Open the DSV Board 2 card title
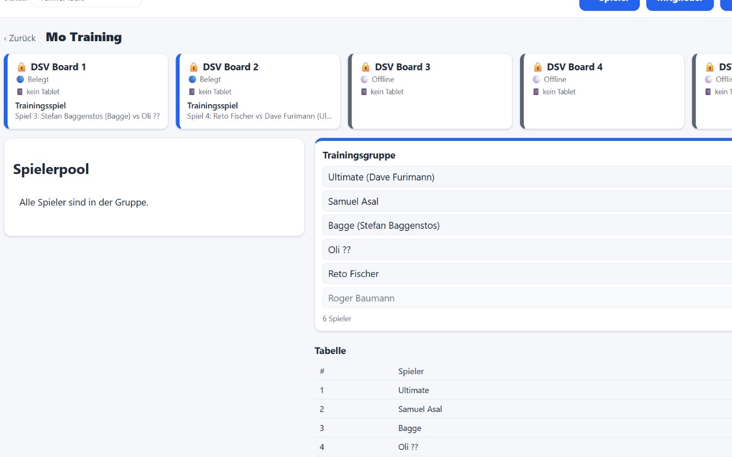 (230, 67)
